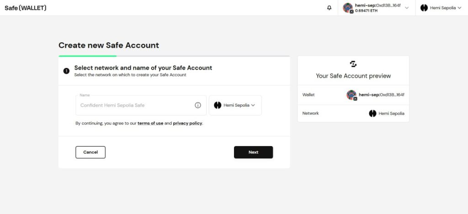The image size is (468, 214).
Task: Click the Safe logo atop the preview card
Action: tap(353, 64)
